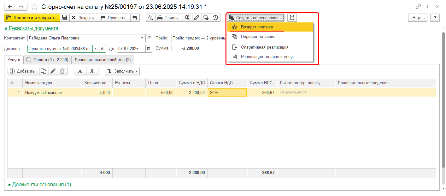Click the Сумма с НДС column header
Viewport: 446px width, 196px height.
click(x=192, y=83)
